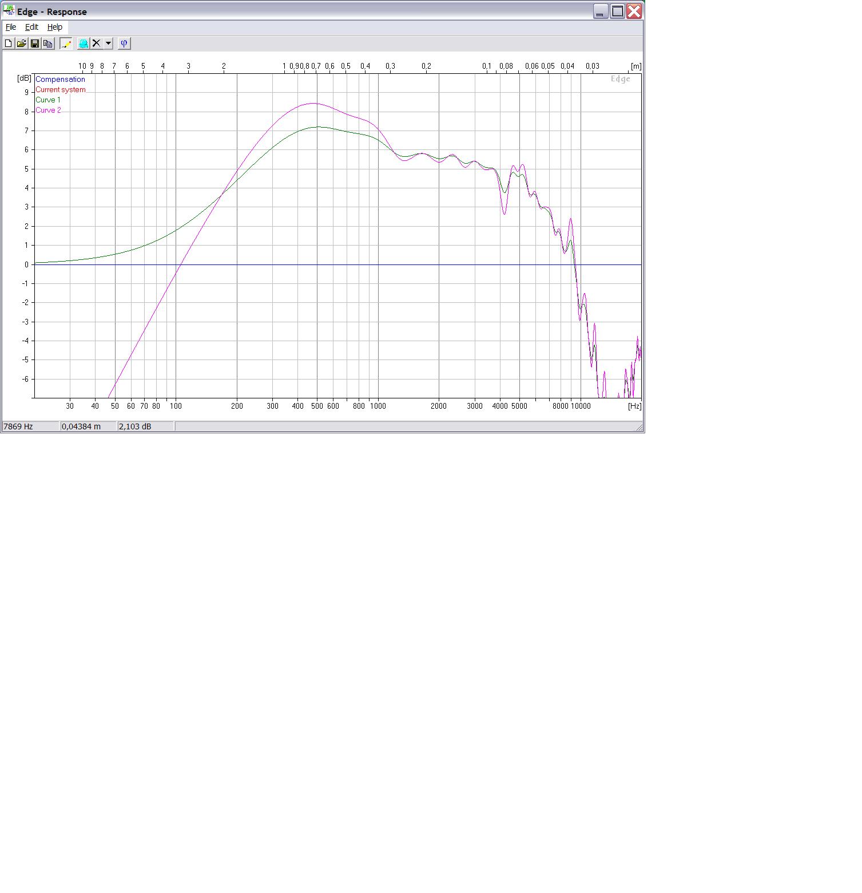Image resolution: width=862 pixels, height=893 pixels.
Task: Show phase with the φ button
Action: tap(124, 44)
